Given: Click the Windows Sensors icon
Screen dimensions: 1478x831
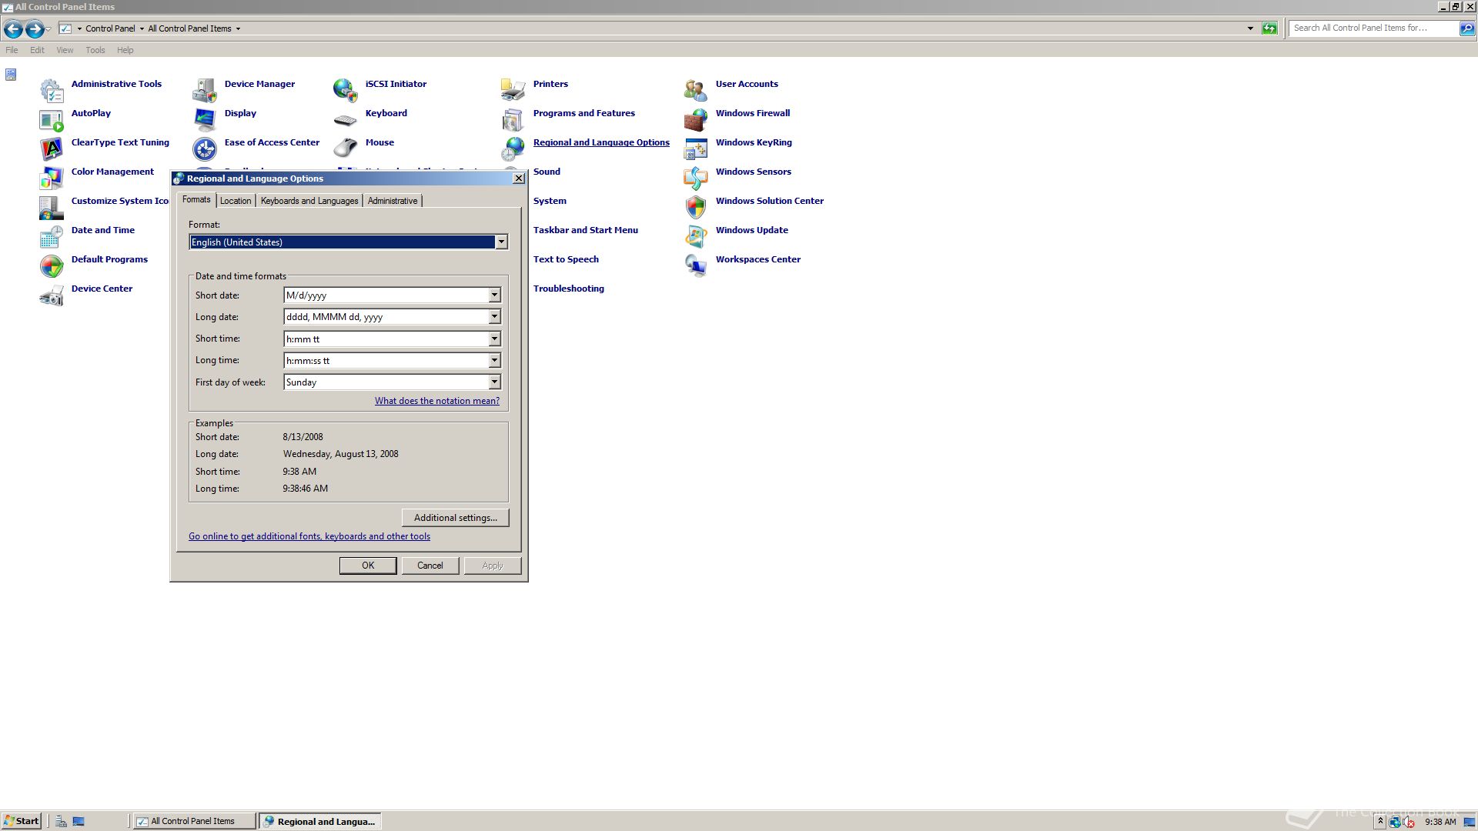Looking at the screenshot, I should [695, 178].
